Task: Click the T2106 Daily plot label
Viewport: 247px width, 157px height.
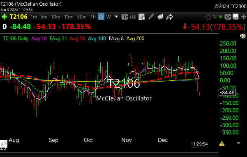Action: click(x=16, y=39)
